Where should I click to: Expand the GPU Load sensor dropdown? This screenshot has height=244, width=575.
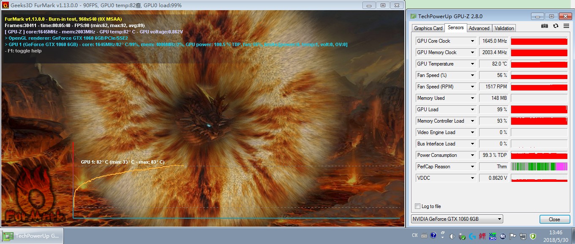click(473, 110)
